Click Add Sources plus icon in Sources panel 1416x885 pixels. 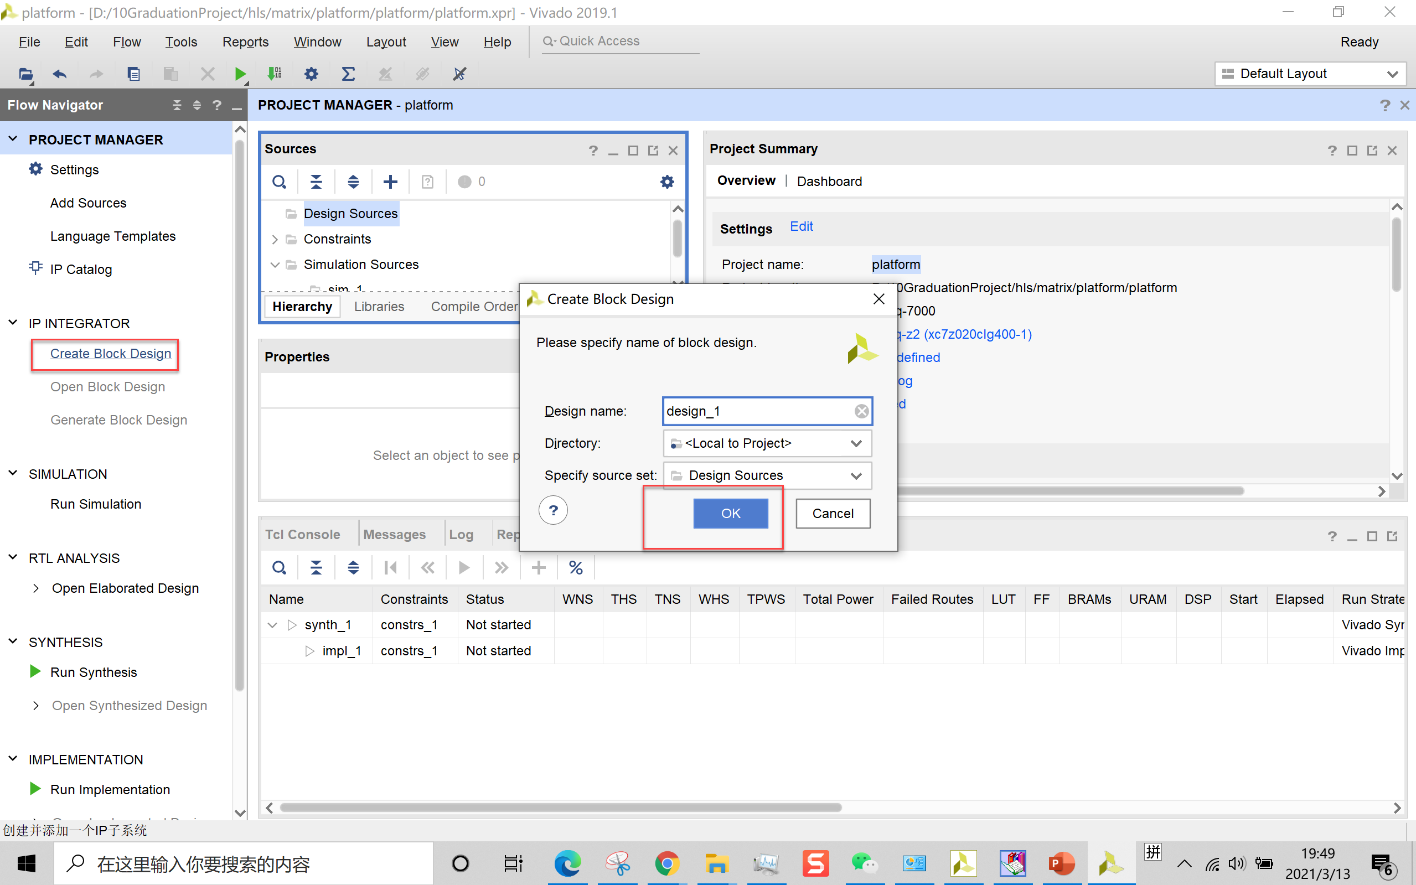tap(390, 182)
